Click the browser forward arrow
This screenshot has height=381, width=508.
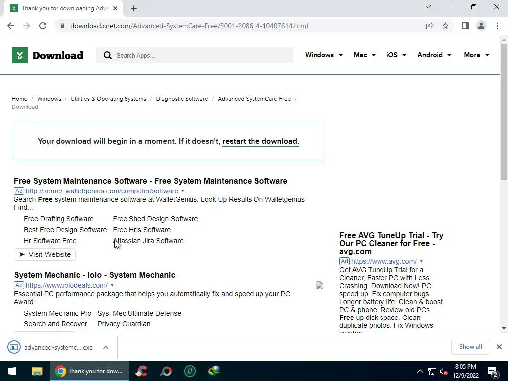(x=27, y=26)
